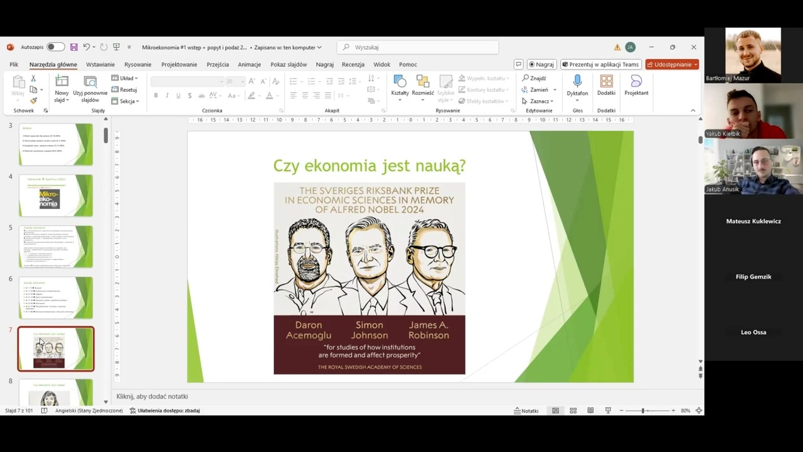
Task: Click the Undo arrow icon
Action: pos(87,47)
